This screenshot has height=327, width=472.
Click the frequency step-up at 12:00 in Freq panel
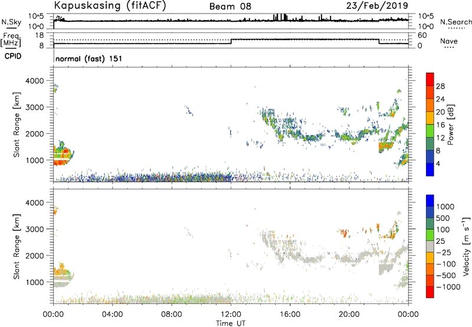231,41
